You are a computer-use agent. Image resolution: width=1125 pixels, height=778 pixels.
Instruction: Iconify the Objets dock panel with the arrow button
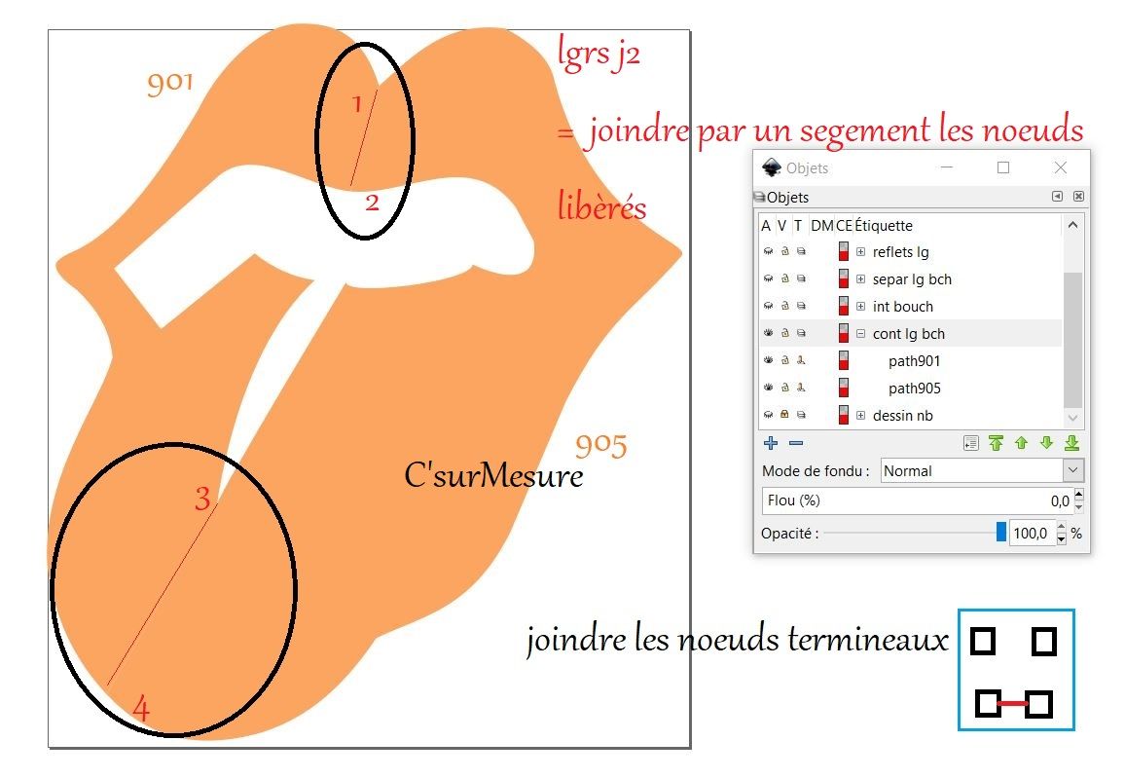(1057, 196)
